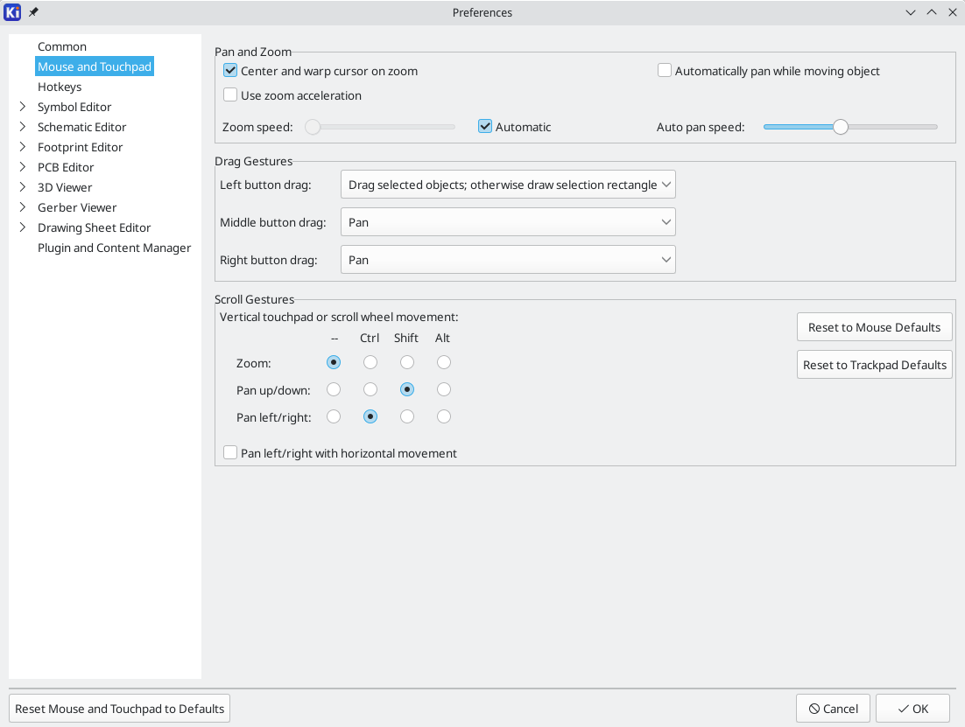Click Reset Mouse and Touchpad to Defaults
Image resolution: width=965 pixels, height=727 pixels.
pos(119,708)
